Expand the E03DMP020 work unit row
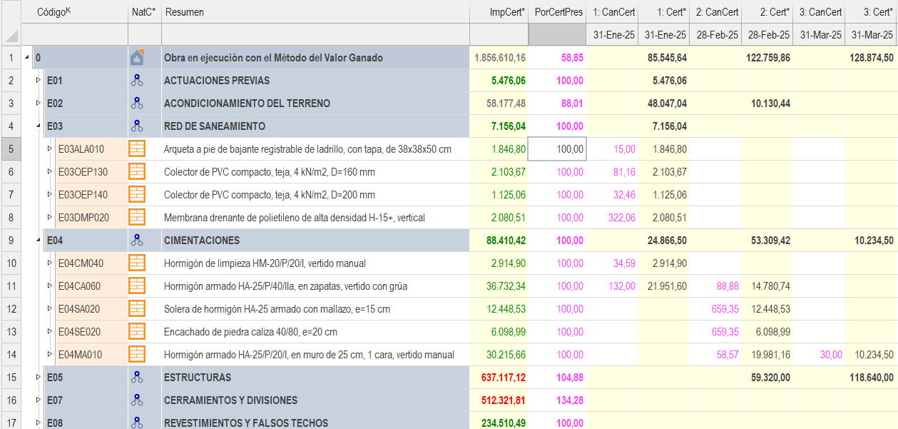Viewport: 898px width, 429px height. 50,218
